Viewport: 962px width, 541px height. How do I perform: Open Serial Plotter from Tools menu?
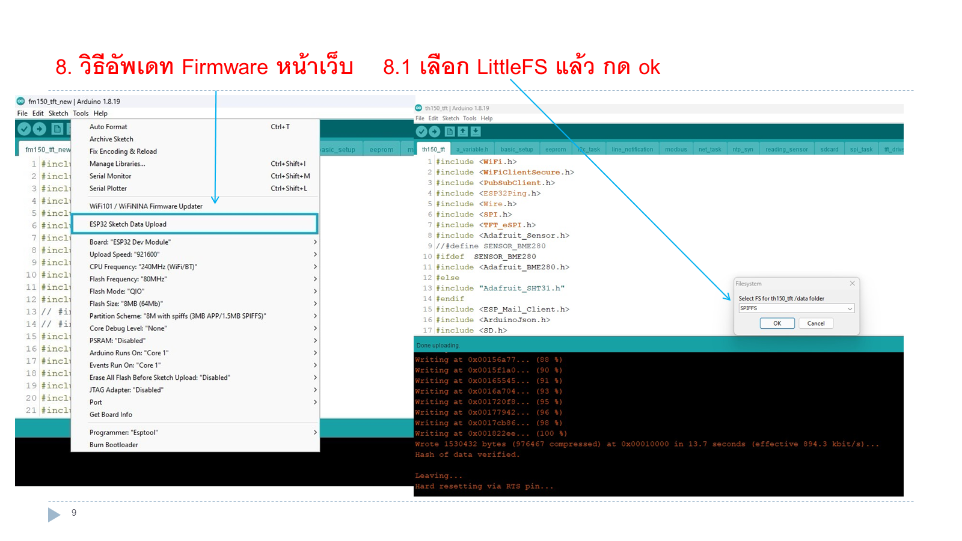click(195, 188)
